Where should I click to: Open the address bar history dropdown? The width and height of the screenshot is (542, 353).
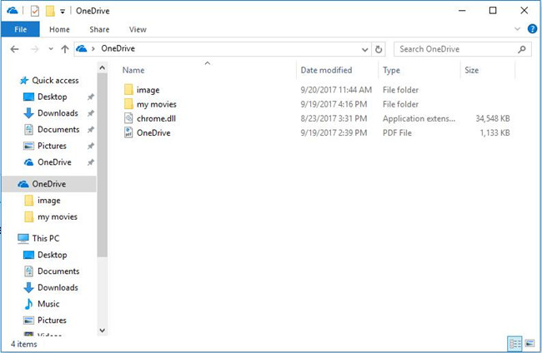tap(364, 50)
